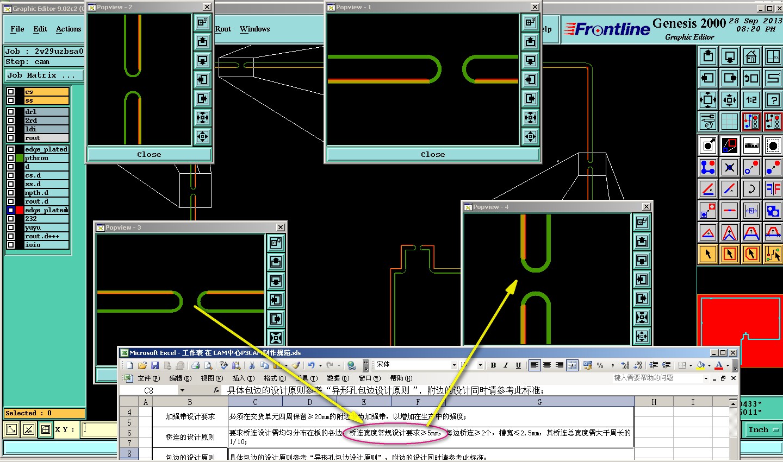Open the File menu in Graphic Editor

coord(17,29)
